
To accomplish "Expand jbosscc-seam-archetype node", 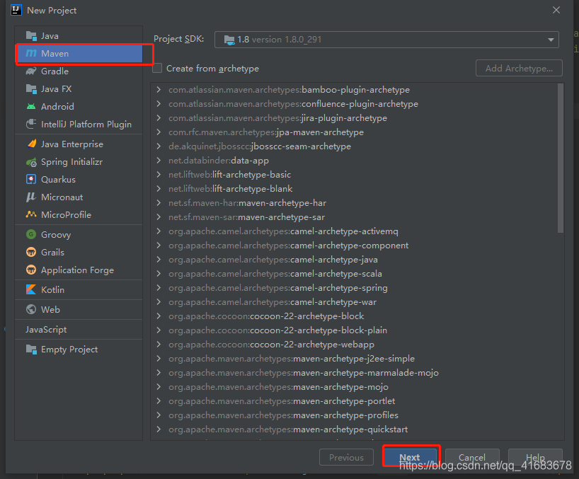I will 159,146.
